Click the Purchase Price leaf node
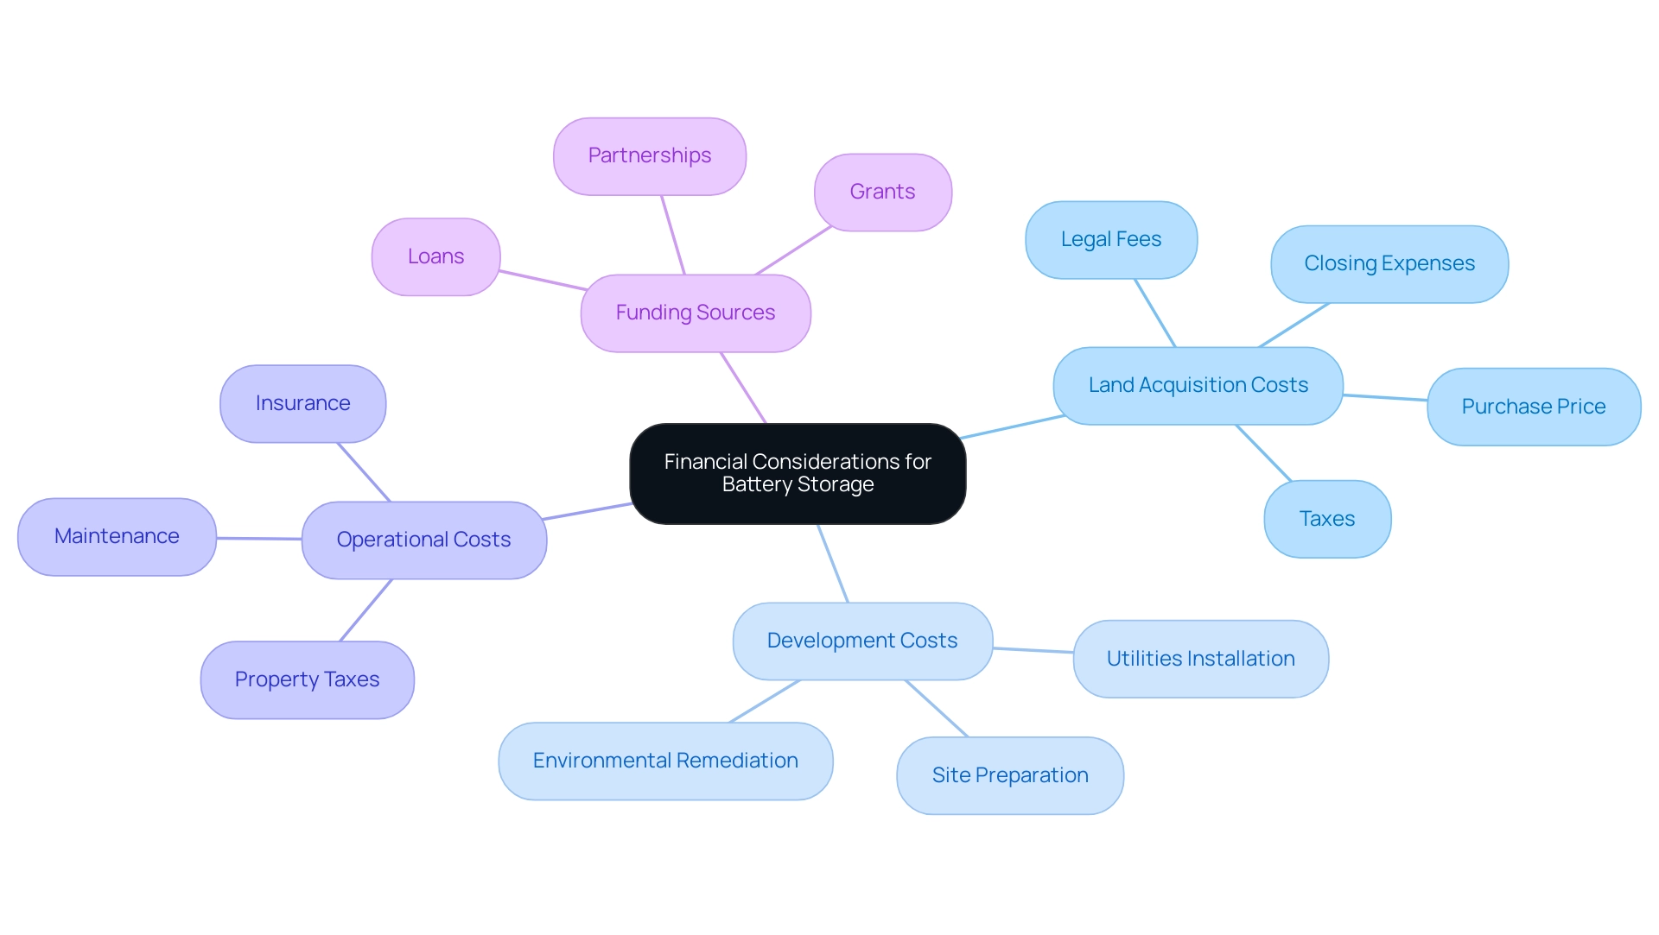 (x=1536, y=403)
